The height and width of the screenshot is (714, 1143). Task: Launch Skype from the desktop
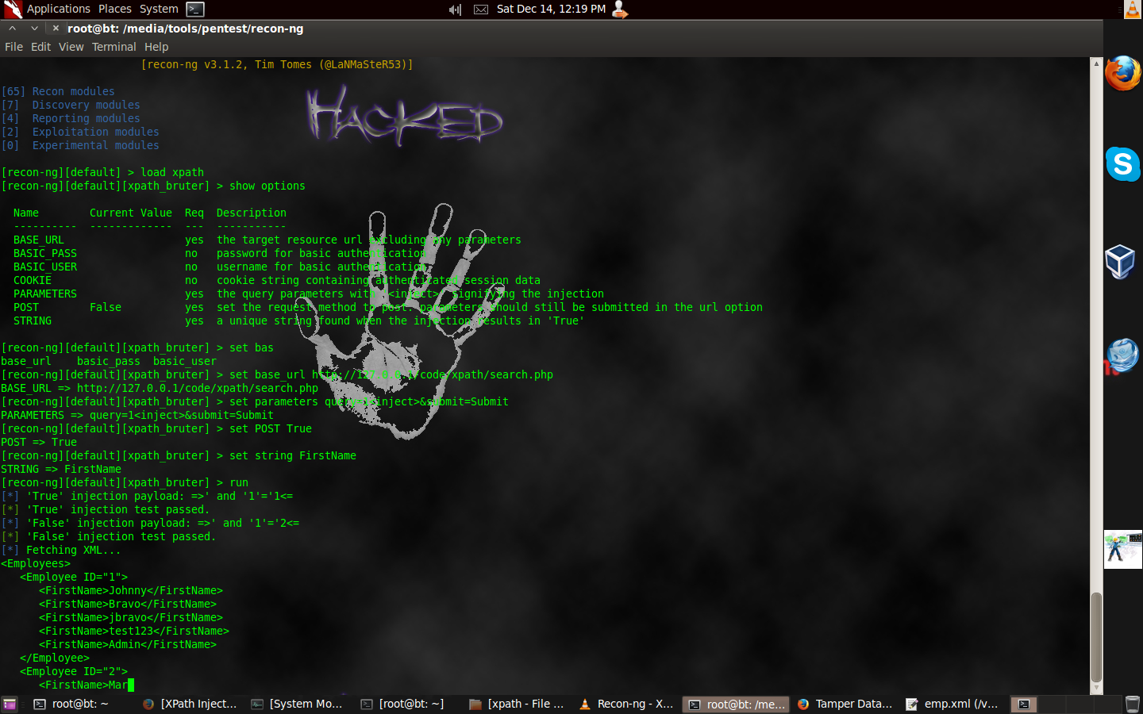click(x=1123, y=164)
